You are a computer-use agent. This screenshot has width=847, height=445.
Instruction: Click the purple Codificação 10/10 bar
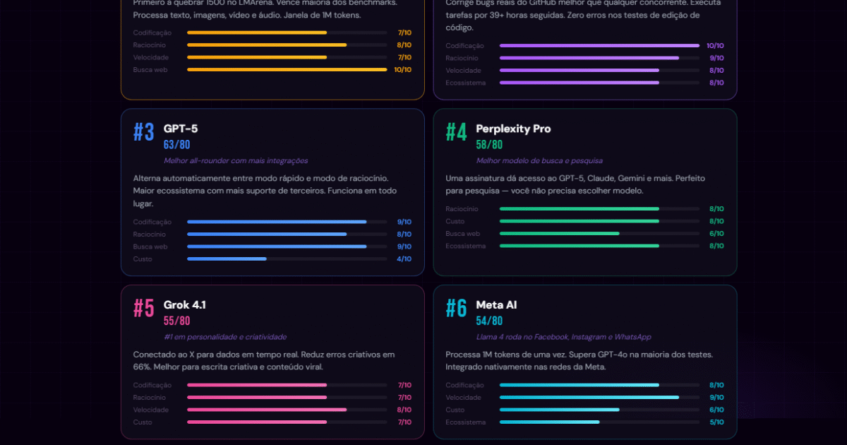tap(599, 46)
